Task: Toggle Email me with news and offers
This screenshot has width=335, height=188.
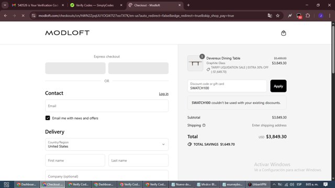Action: point(48,118)
